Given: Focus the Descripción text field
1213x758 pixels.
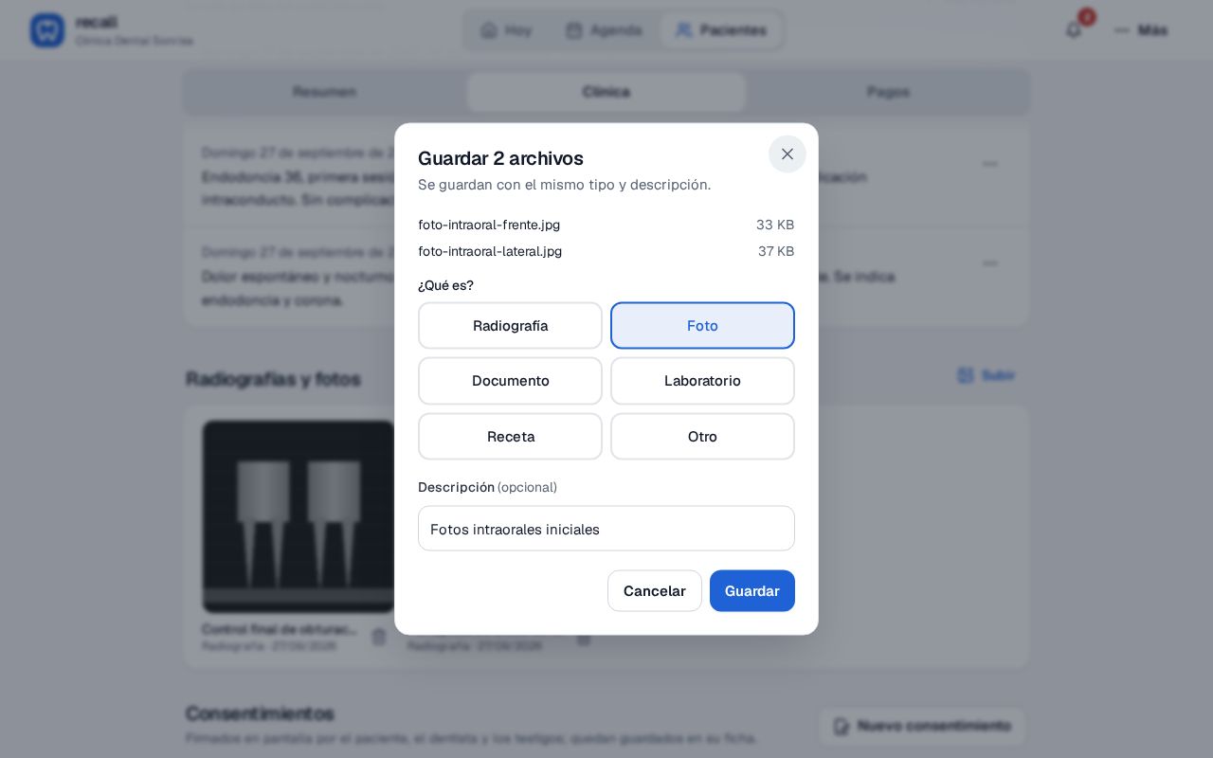Looking at the screenshot, I should (x=606, y=529).
